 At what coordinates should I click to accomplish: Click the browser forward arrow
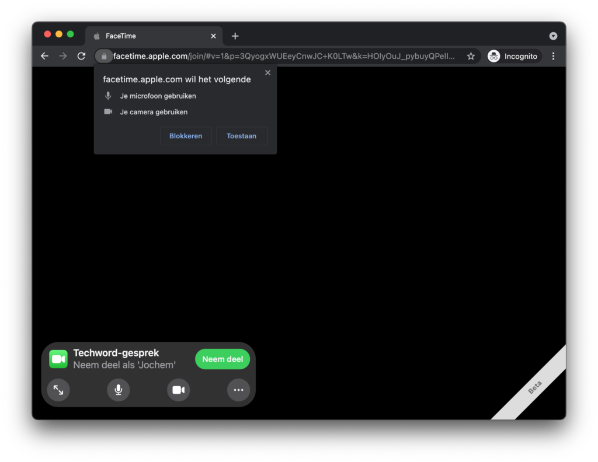63,57
